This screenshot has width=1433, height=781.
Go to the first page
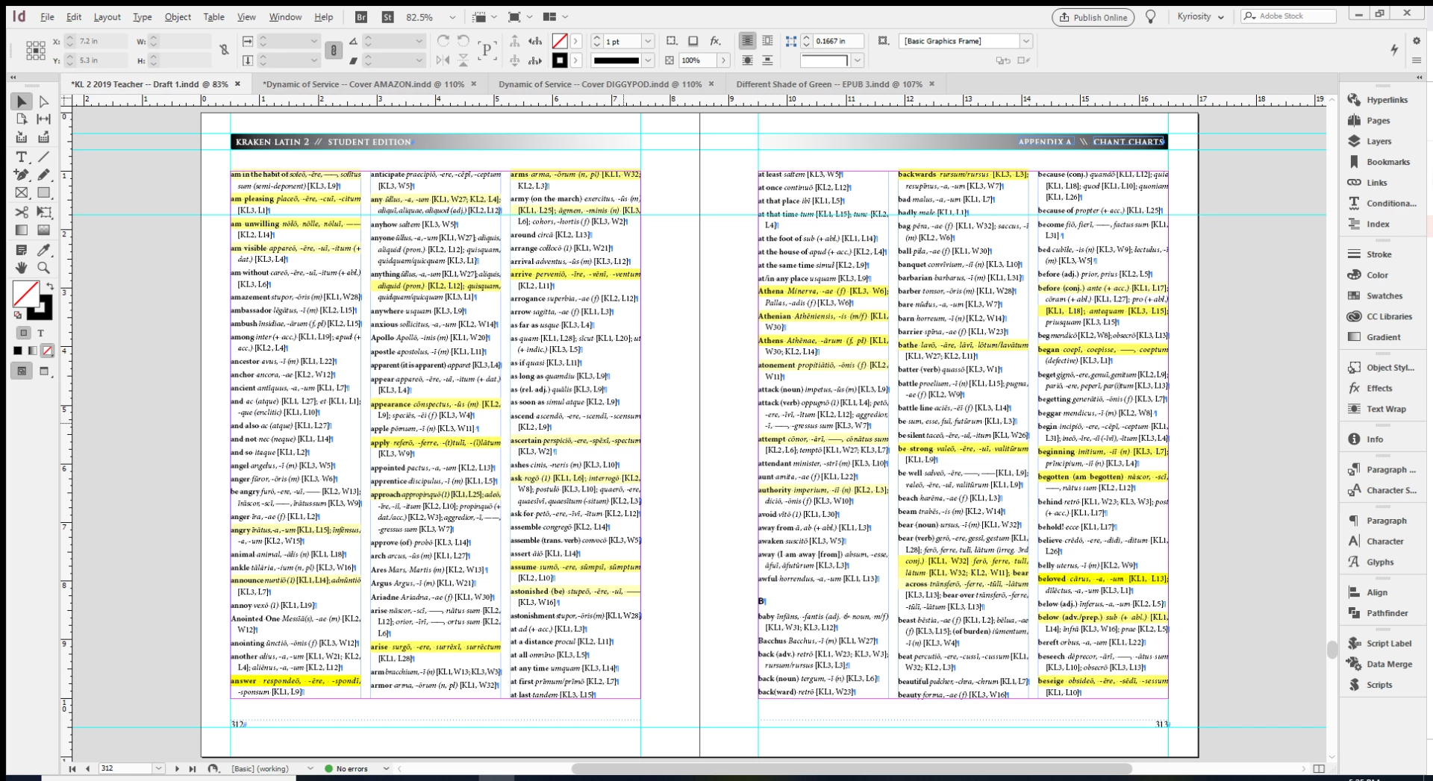point(72,768)
